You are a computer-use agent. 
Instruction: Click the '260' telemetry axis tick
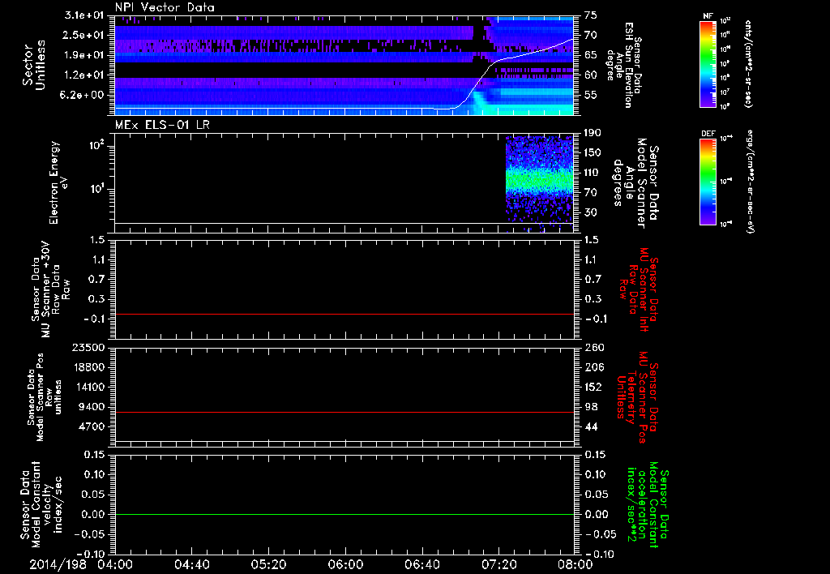click(x=594, y=348)
